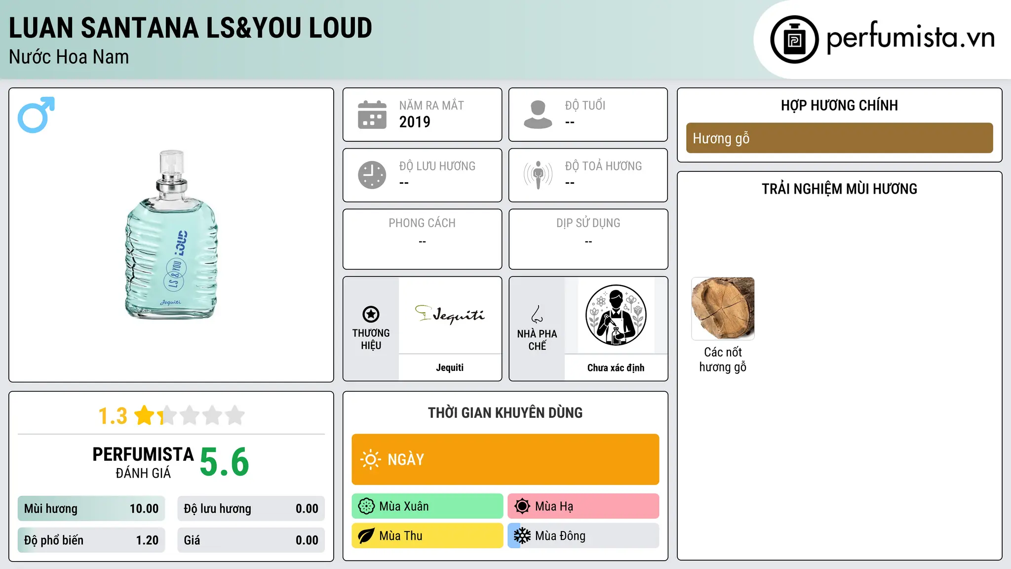Click the release year 2019 value
Viewport: 1011px width, 569px height.
click(415, 122)
